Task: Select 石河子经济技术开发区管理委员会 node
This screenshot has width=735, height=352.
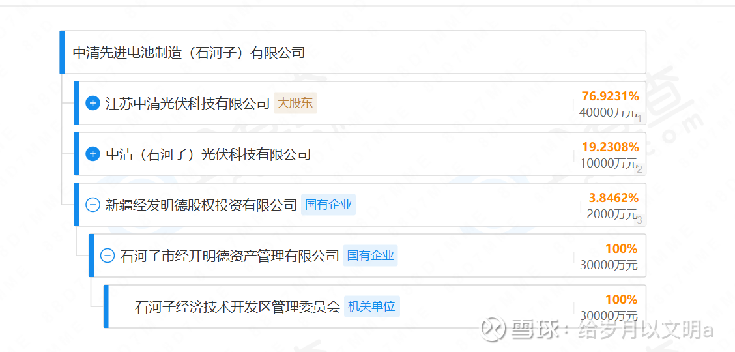Action: click(x=237, y=306)
